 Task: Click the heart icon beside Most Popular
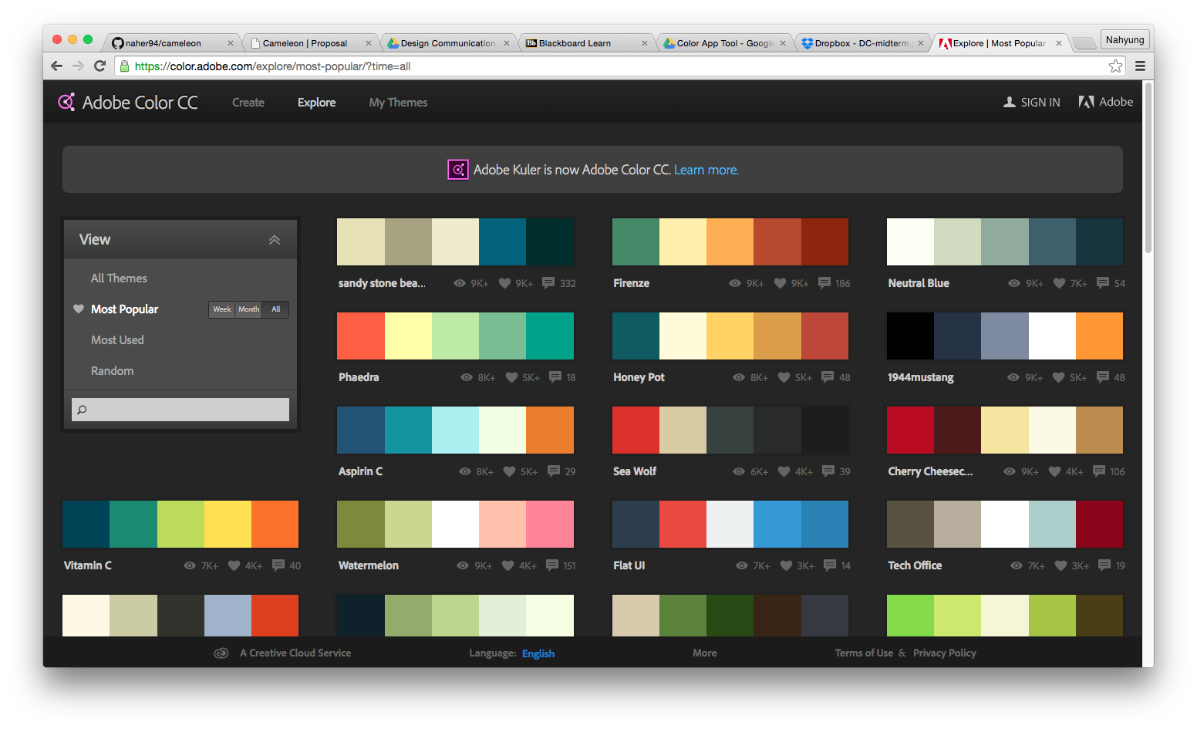click(x=79, y=309)
